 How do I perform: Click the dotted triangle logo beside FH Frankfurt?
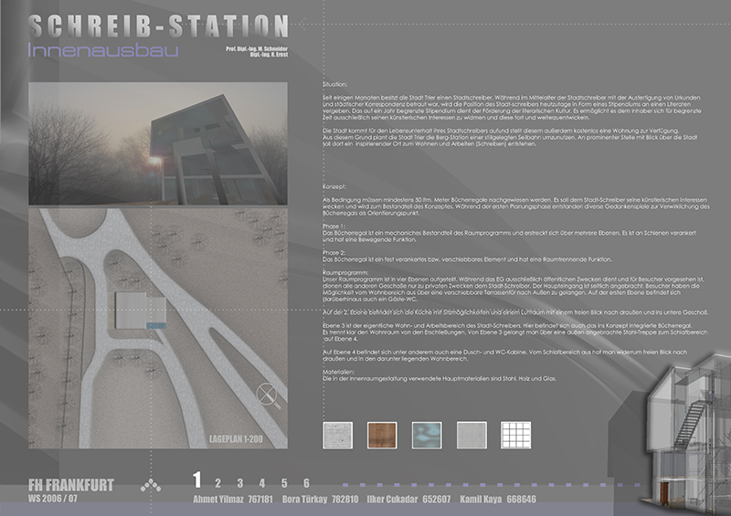pos(151,486)
